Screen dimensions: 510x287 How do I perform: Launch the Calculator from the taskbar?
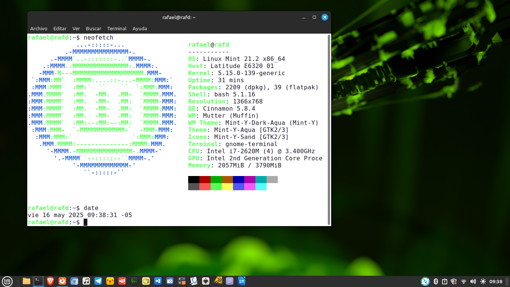(x=182, y=281)
